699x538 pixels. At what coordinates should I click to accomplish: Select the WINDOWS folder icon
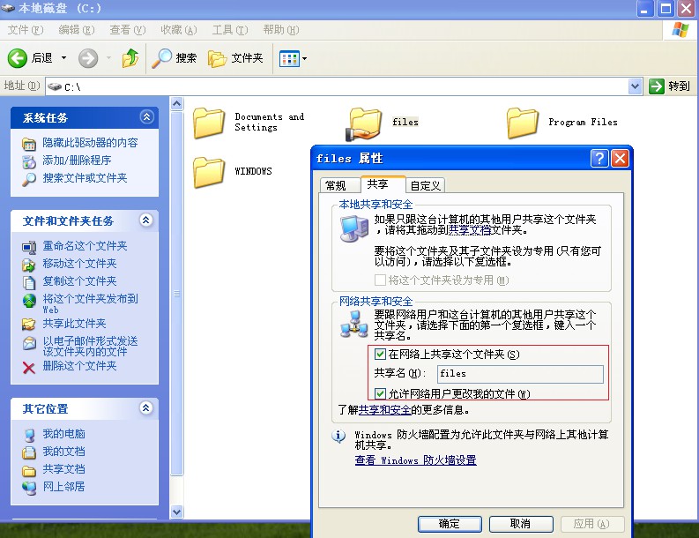pos(209,172)
